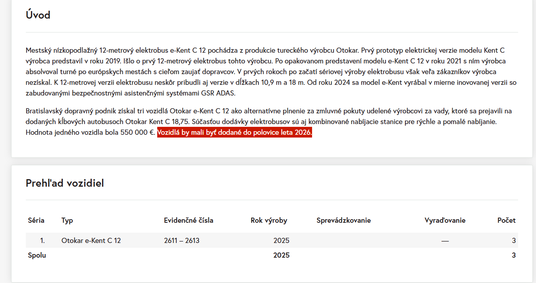The image size is (536, 283).
Task: Select the Sprevádzkovanie column header
Action: [343, 220]
